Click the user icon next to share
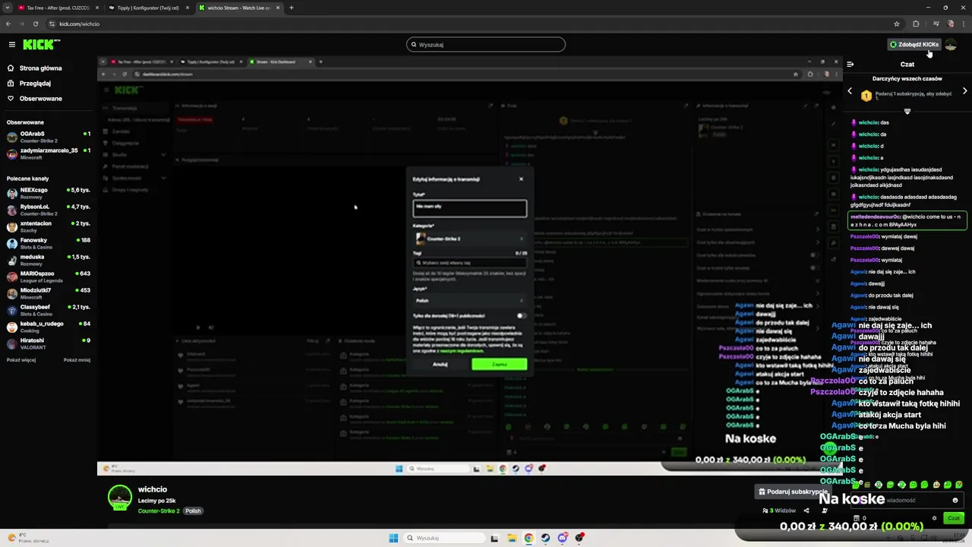This screenshot has width=972, height=547. tap(825, 511)
